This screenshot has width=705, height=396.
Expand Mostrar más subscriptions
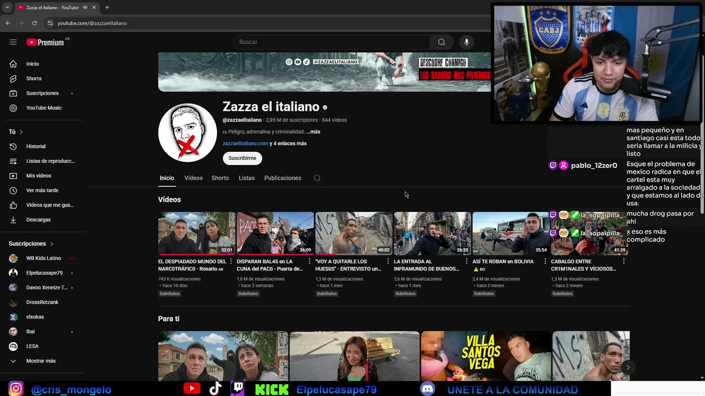(42, 361)
